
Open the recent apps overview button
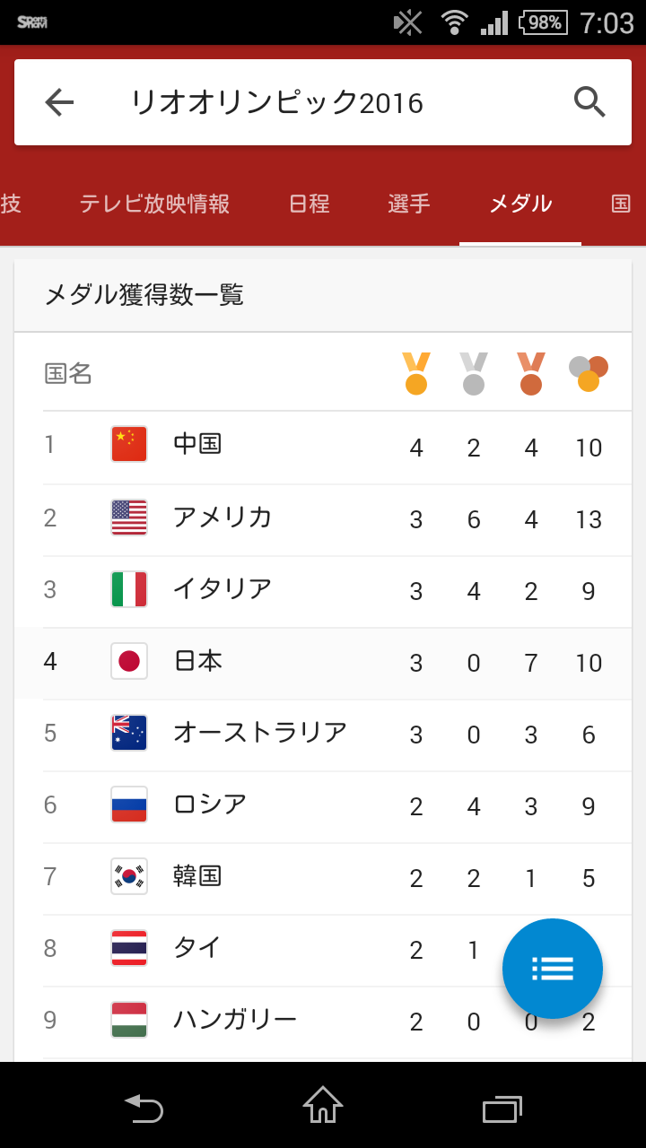click(502, 1109)
